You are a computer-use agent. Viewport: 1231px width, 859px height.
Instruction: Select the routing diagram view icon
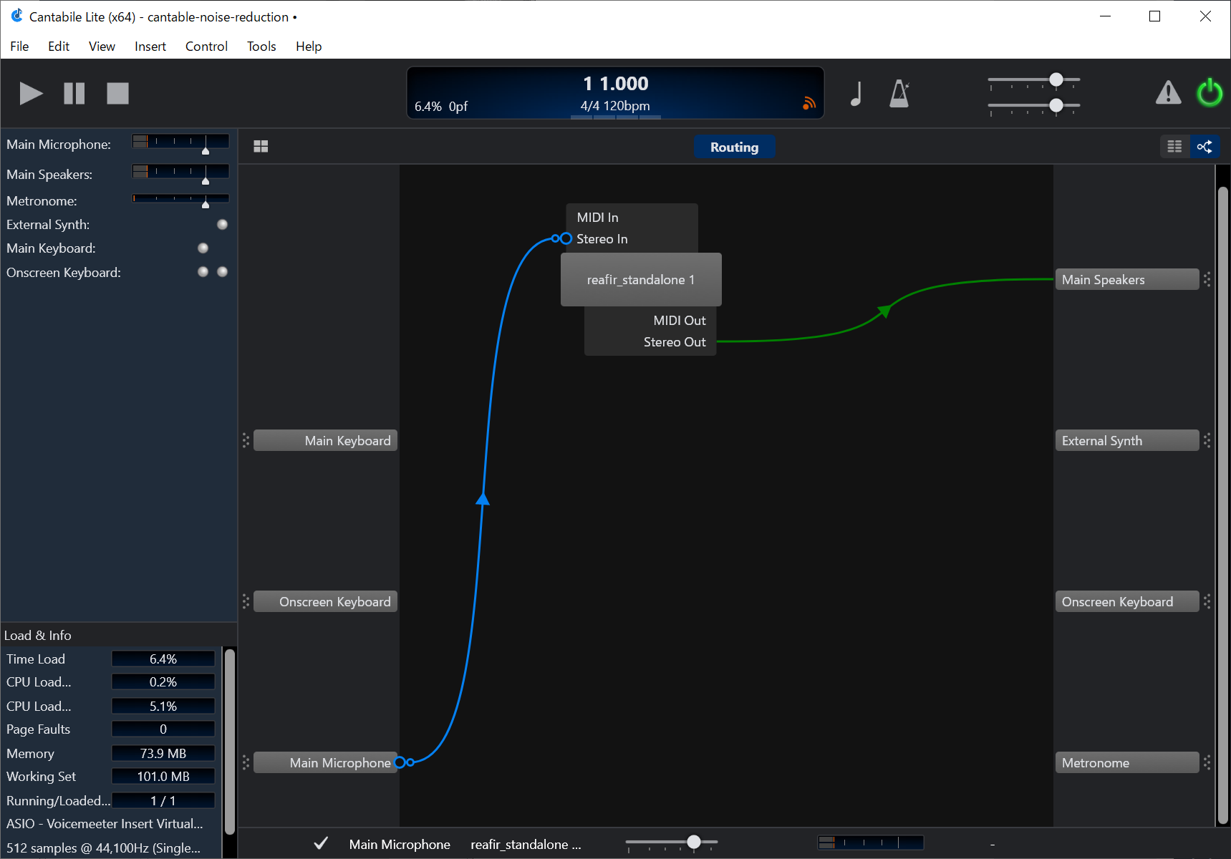(x=1205, y=147)
